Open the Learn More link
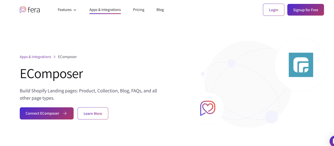 (93, 114)
